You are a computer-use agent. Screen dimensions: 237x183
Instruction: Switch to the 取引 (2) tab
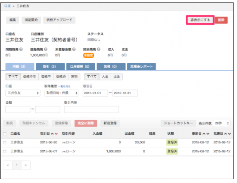coord(50,66)
